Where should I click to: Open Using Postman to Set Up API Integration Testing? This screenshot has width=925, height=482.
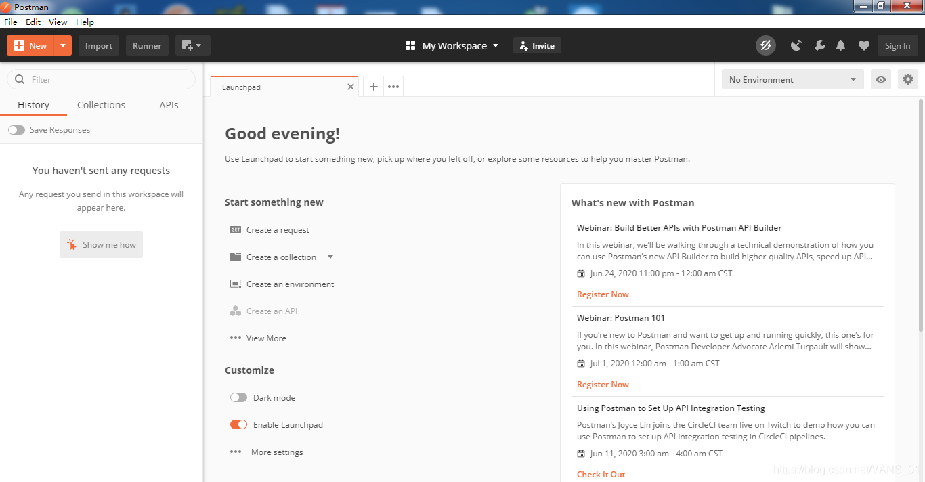671,408
